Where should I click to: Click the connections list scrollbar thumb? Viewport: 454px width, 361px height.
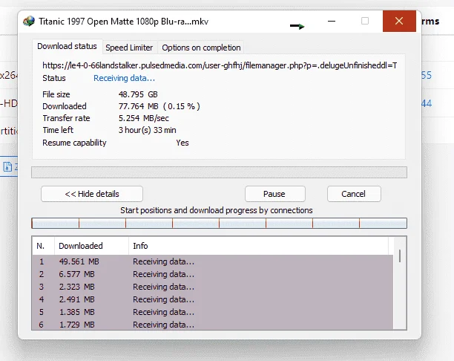point(400,256)
